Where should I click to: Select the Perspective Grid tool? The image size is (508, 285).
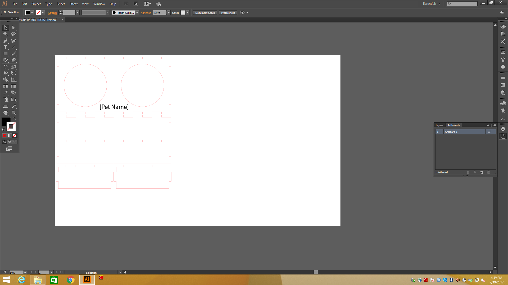[x=14, y=80]
